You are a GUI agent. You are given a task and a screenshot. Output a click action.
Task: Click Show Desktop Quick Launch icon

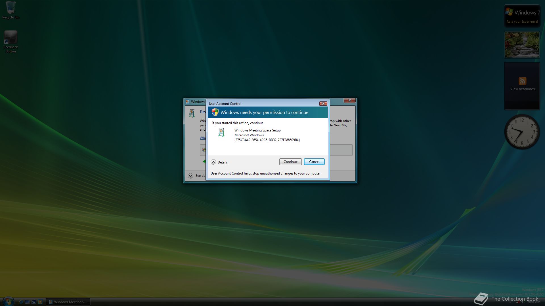(27, 302)
